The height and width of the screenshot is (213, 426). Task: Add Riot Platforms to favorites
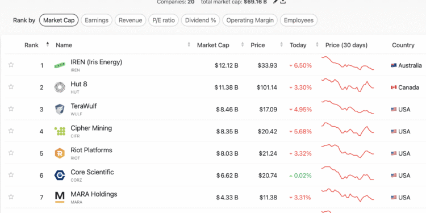[x=11, y=153]
